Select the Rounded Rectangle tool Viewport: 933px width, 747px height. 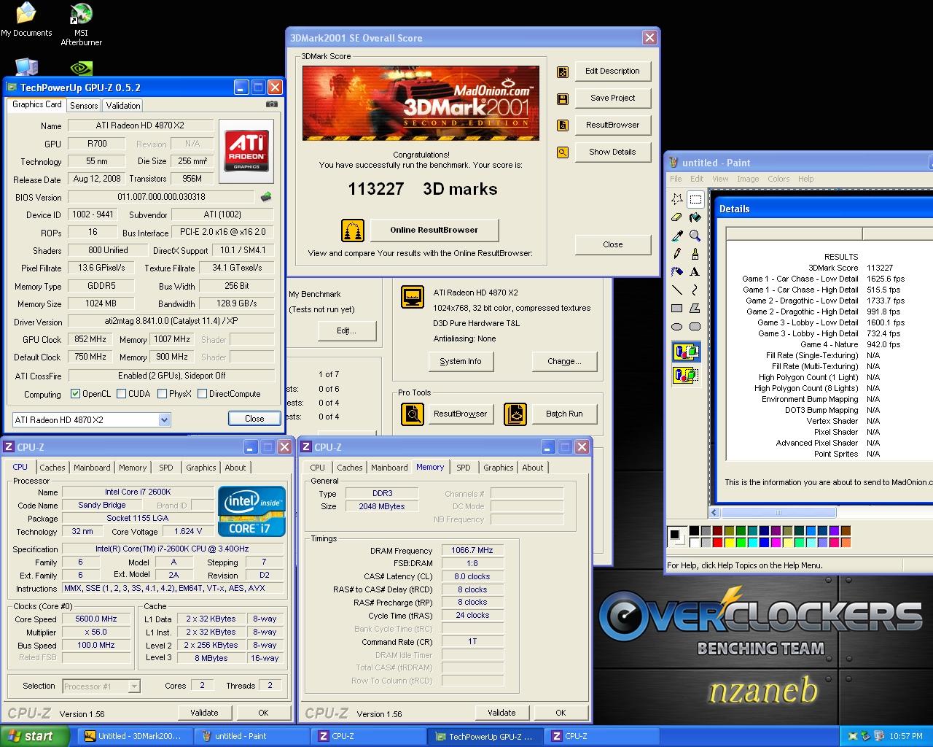tap(695, 327)
